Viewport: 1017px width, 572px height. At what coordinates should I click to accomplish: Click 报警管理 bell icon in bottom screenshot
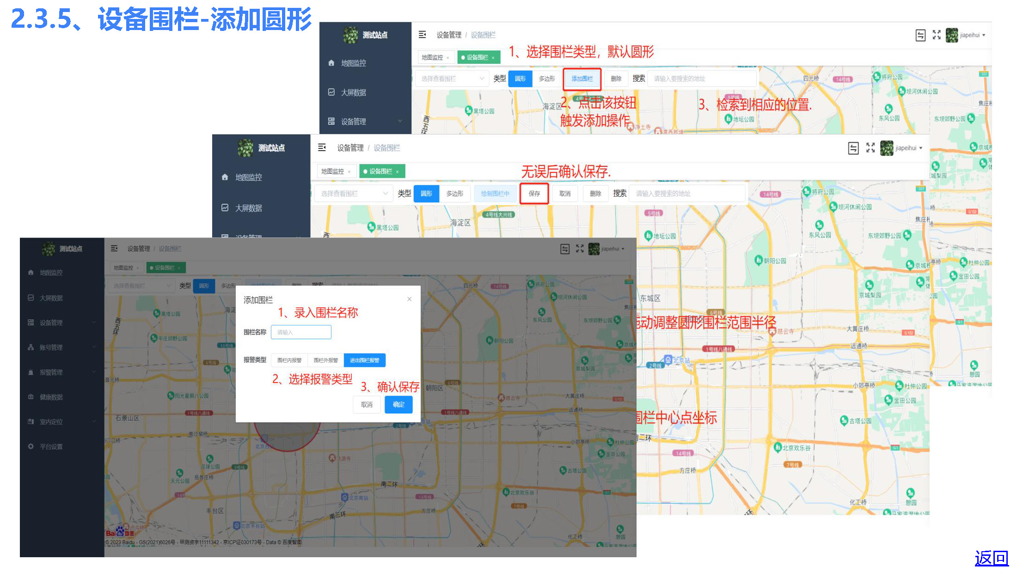[31, 372]
